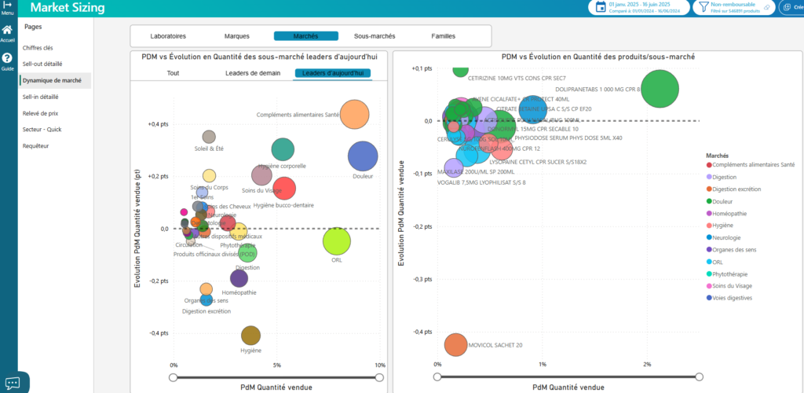Image resolution: width=804 pixels, height=393 pixels.
Task: Select the ORL legend entry
Action: [714, 262]
